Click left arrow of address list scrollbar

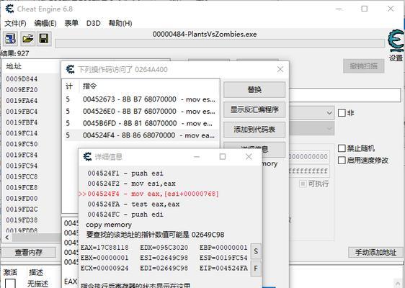click(x=7, y=238)
